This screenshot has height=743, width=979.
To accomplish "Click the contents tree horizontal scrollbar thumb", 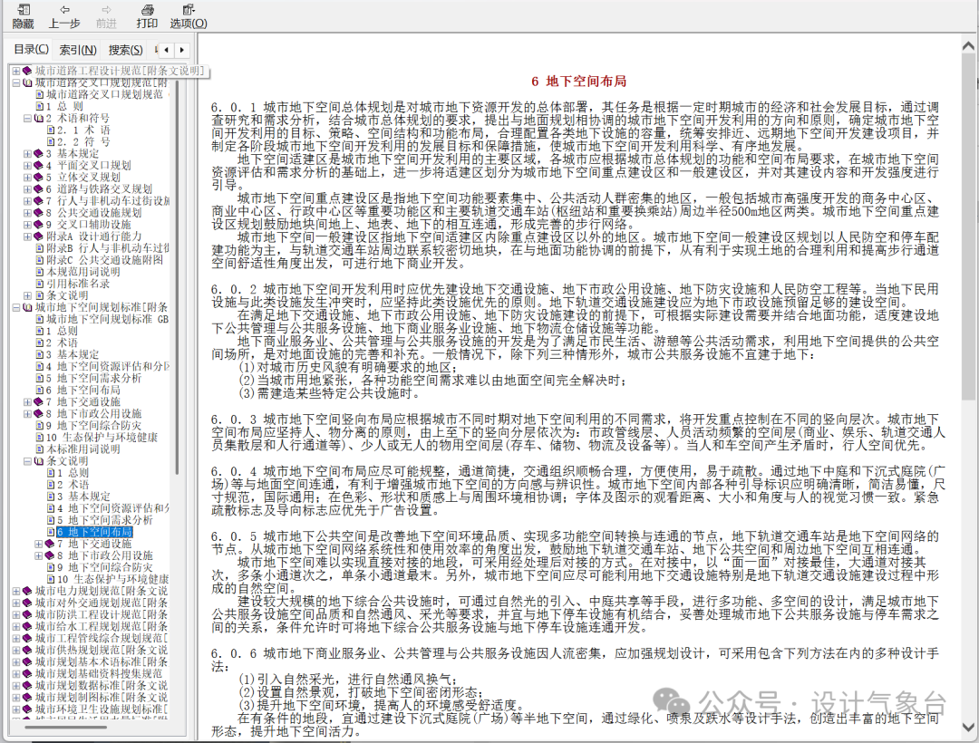I will (65, 727).
